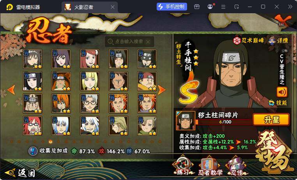Click the ninja search input field
The height and width of the screenshot is (180, 297).
[x=129, y=42]
